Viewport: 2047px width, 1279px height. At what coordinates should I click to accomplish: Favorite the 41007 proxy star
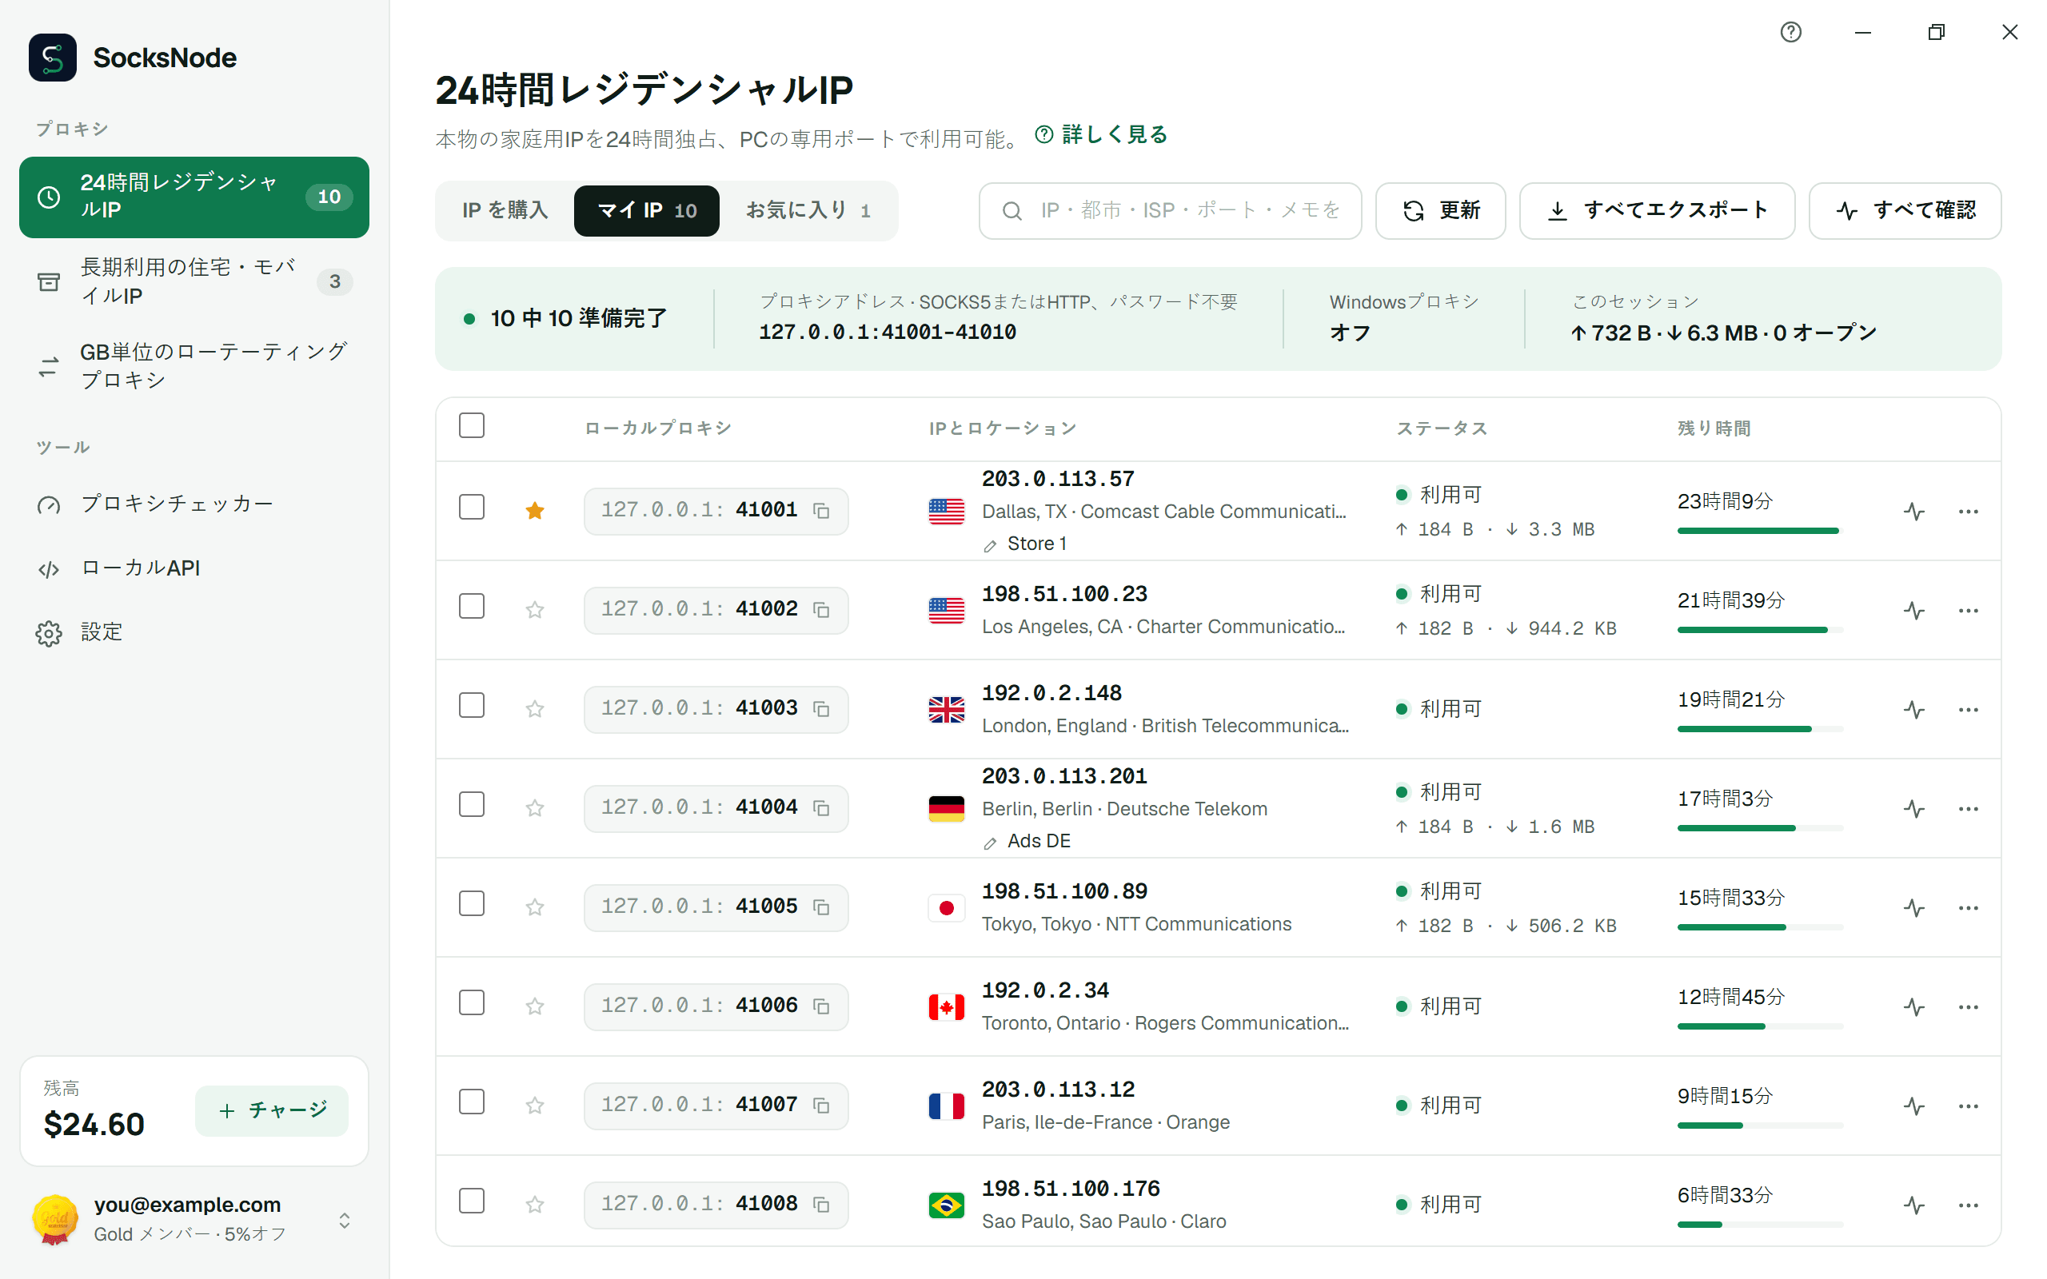pos(535,1104)
